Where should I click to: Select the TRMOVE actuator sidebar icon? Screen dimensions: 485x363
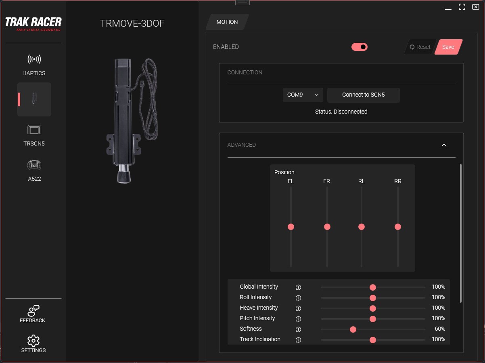click(34, 99)
